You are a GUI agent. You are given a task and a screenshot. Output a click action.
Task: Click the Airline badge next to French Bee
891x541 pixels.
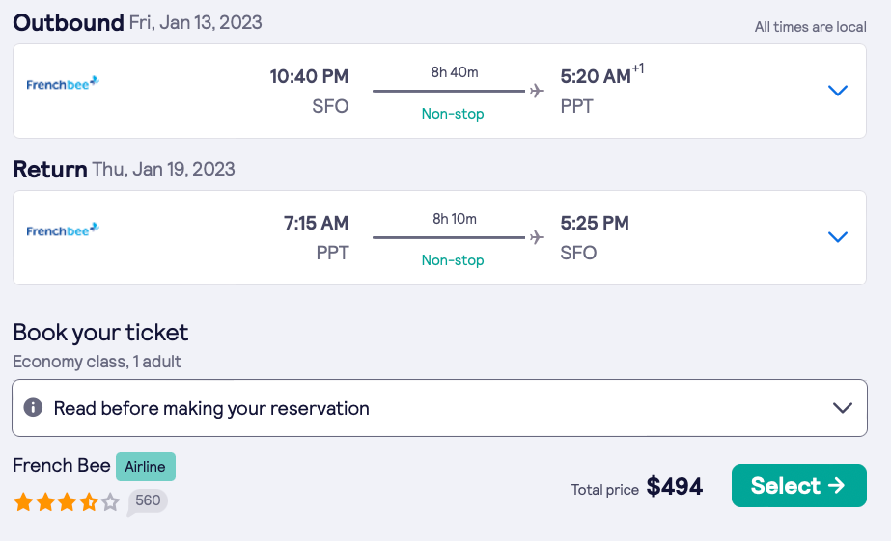pos(145,467)
